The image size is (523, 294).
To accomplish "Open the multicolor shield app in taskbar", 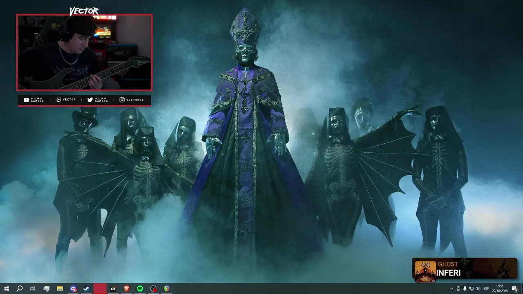I will point(167,289).
